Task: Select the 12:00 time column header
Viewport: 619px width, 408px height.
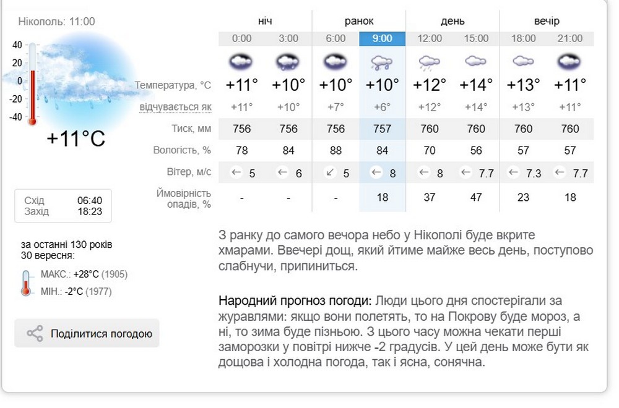Action: coord(430,38)
